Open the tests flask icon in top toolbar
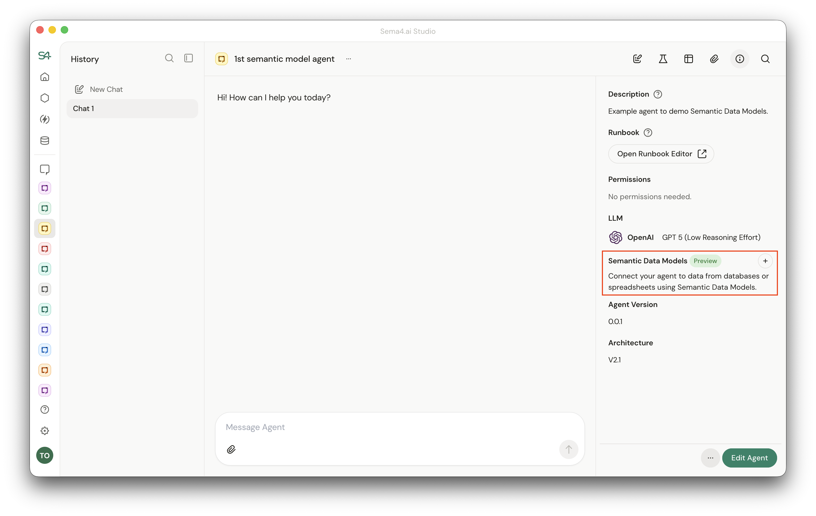The image size is (816, 516). 663,59
